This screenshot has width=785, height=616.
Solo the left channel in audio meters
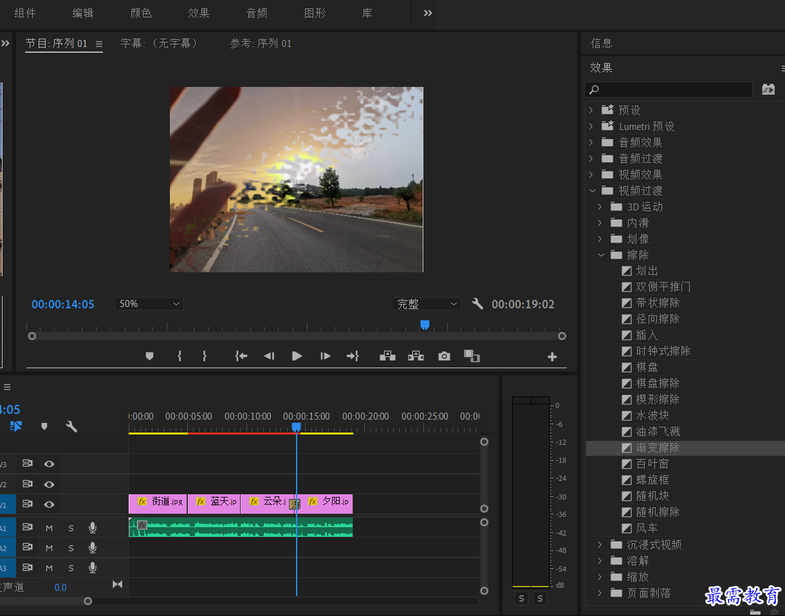pos(521,599)
